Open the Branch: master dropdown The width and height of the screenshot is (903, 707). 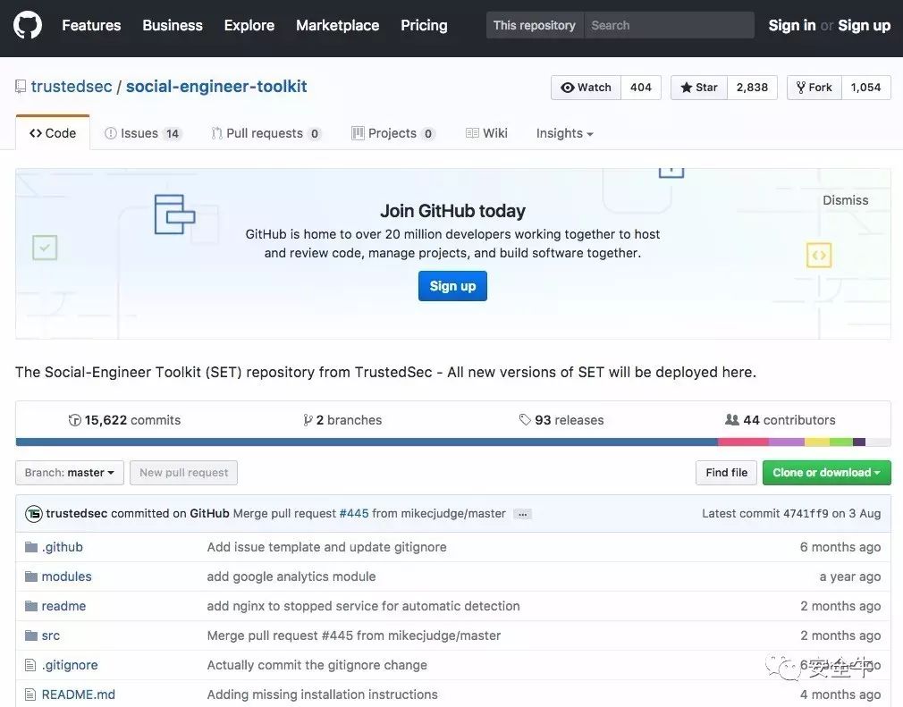click(x=70, y=473)
